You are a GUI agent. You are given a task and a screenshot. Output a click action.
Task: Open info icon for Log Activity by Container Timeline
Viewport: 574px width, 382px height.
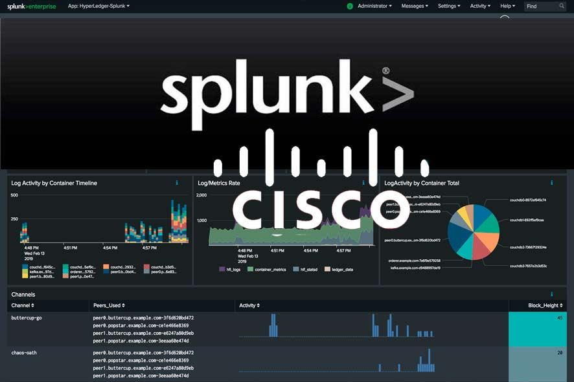pyautogui.click(x=177, y=183)
